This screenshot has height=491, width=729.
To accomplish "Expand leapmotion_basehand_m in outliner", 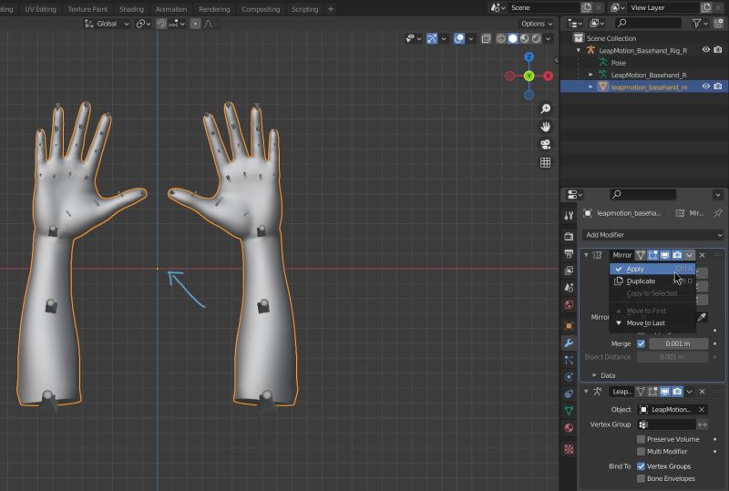I will pyautogui.click(x=590, y=87).
